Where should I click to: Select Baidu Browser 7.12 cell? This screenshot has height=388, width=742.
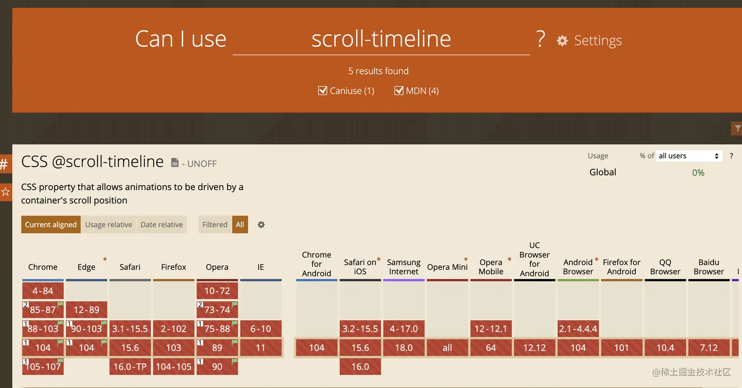[x=709, y=348]
